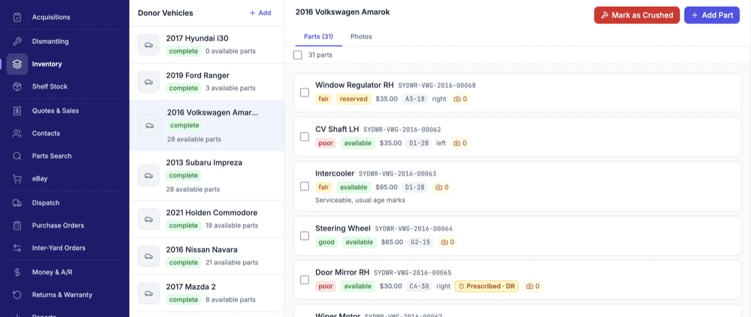Select the 2019 Ford Ranger vehicle
The image size is (751, 317).
[x=207, y=82]
